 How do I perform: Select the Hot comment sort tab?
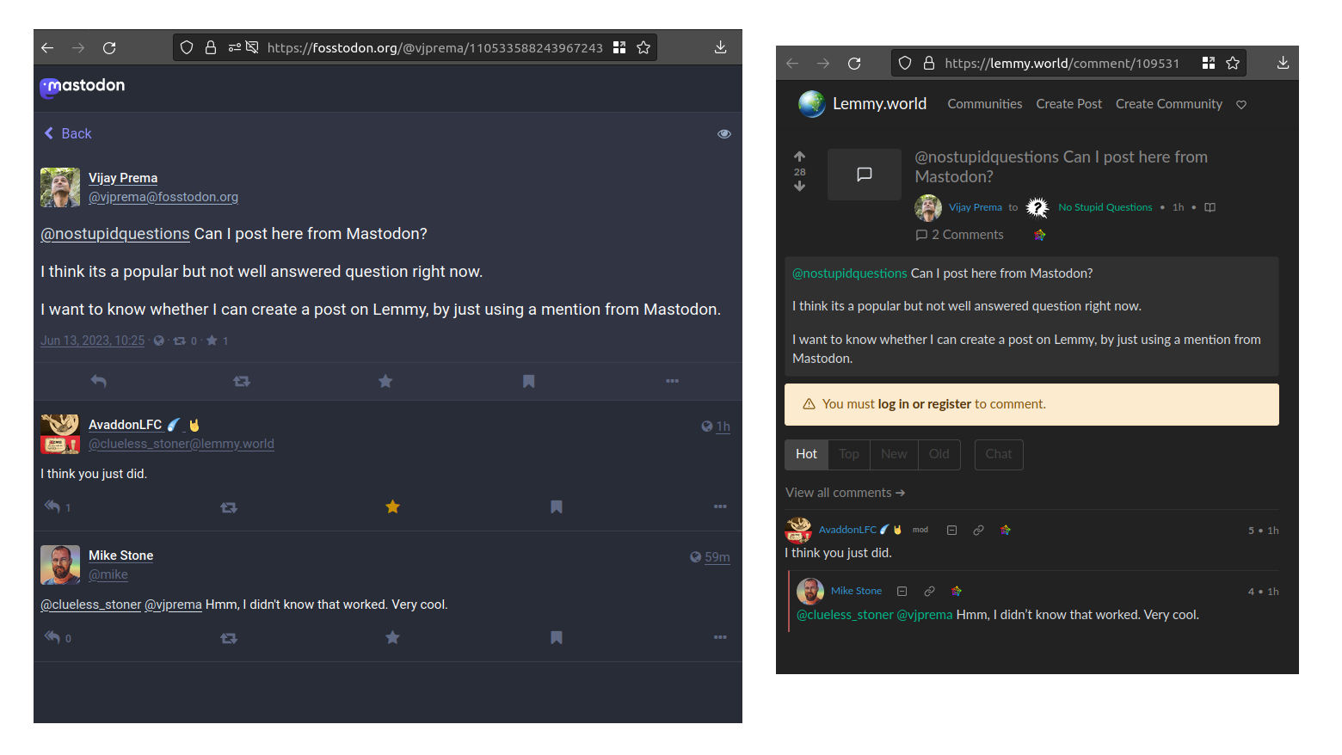click(806, 454)
